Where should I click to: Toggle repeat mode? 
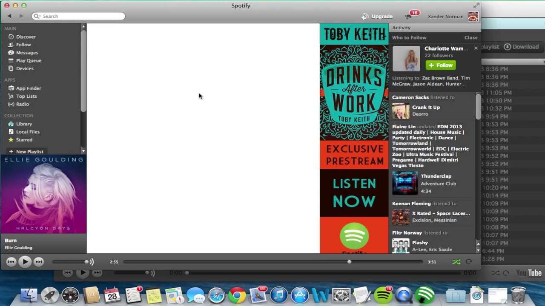pyautogui.click(x=469, y=262)
